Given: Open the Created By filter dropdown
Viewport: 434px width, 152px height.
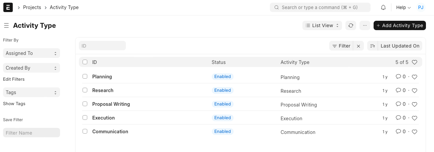Looking at the screenshot, I should tap(32, 68).
